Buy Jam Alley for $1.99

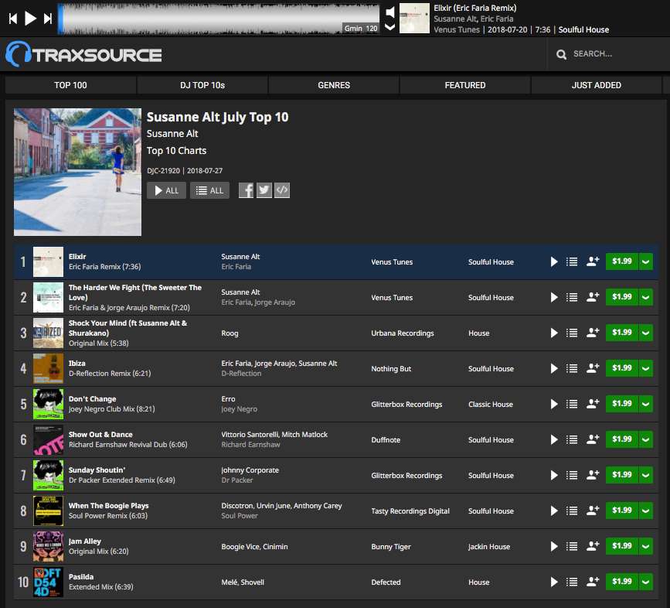click(x=622, y=546)
